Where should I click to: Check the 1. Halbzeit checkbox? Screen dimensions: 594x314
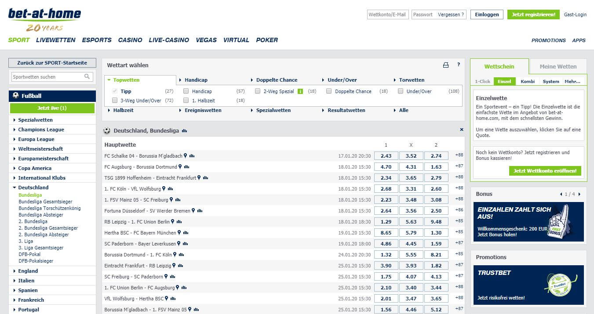(186, 101)
